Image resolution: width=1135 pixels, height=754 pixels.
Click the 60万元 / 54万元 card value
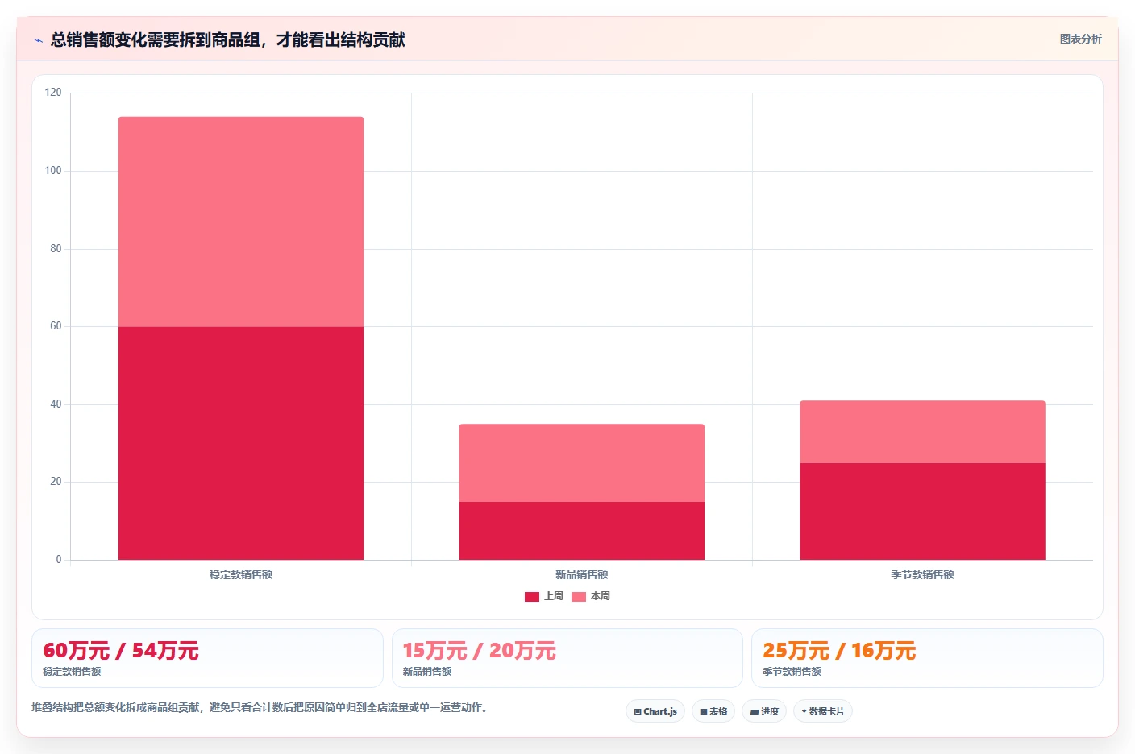click(121, 651)
